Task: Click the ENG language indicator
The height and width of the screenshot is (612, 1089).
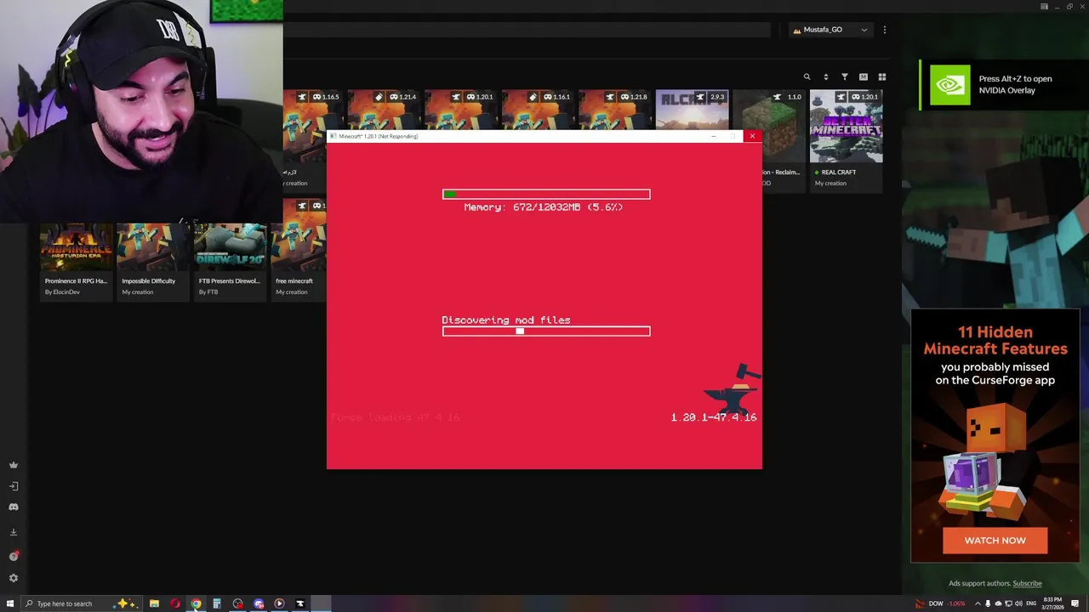Action: pyautogui.click(x=1031, y=603)
